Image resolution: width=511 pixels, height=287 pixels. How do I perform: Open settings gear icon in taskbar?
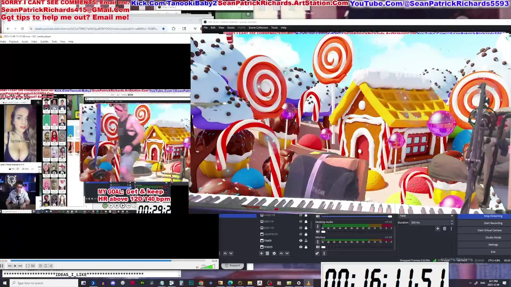click(299, 283)
